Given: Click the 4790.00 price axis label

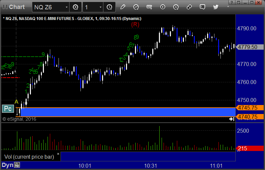Looking at the screenshot, I should tap(247, 28).
